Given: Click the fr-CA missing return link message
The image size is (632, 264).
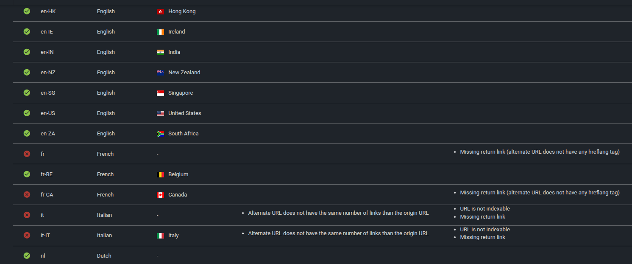Looking at the screenshot, I should click(x=540, y=193).
